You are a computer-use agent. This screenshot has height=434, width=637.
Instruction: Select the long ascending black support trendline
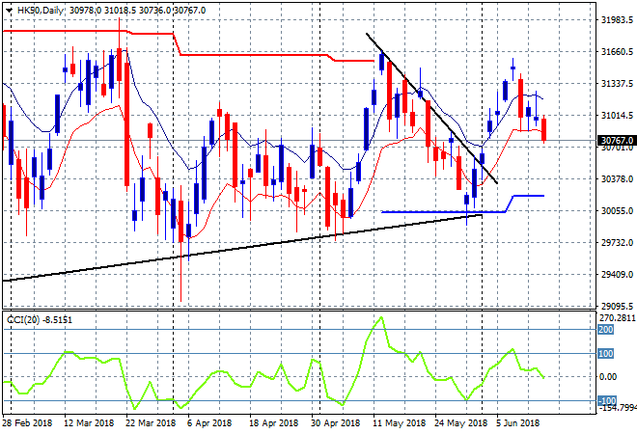242,248
